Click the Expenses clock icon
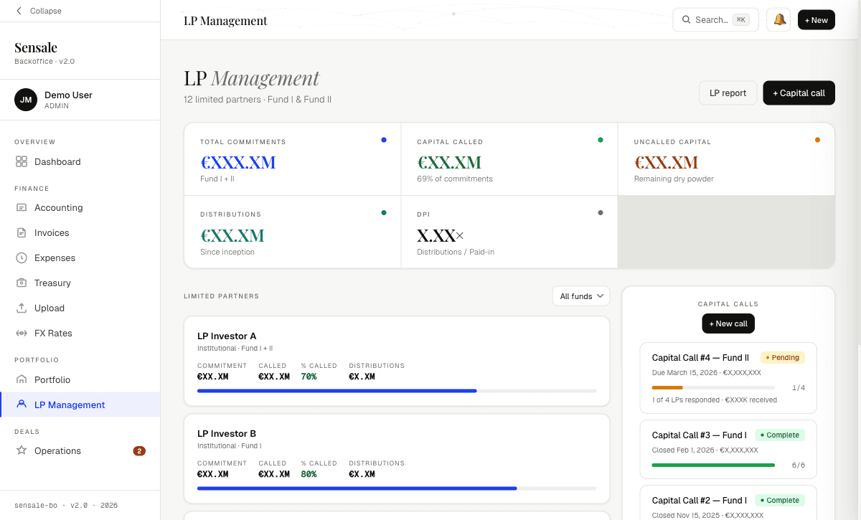Screen dimensions: 861x520 point(22,257)
